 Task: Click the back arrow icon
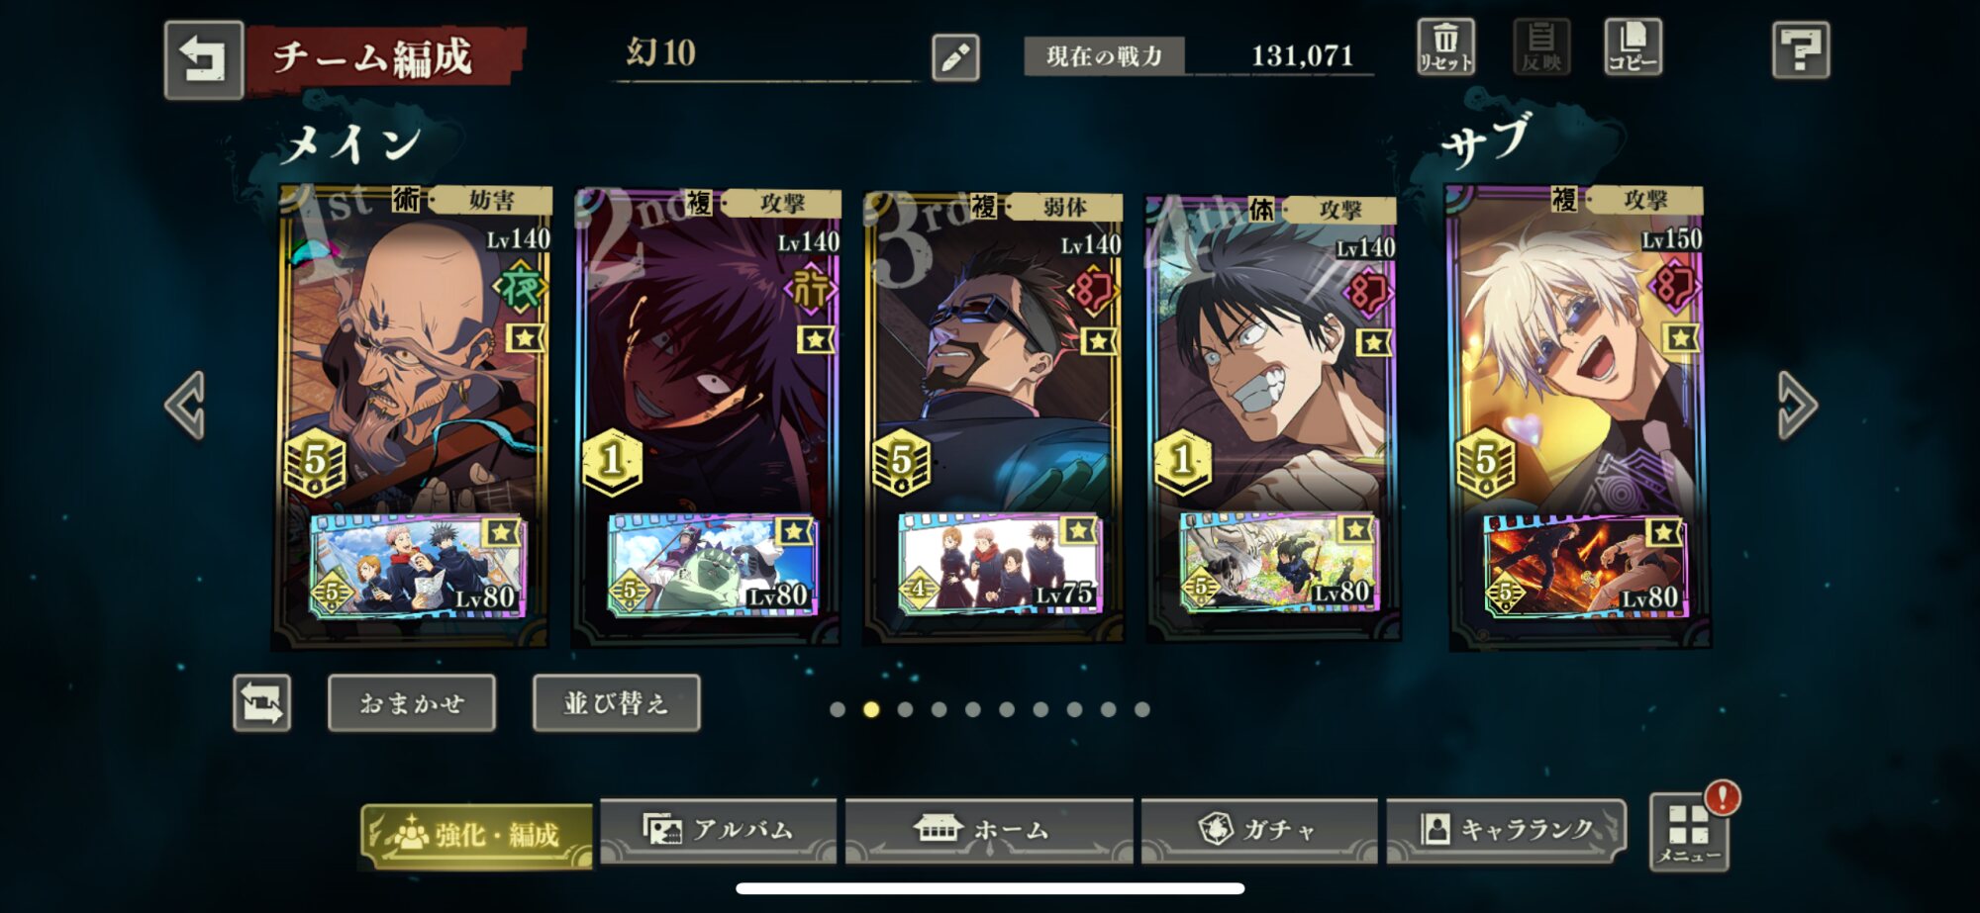(x=203, y=60)
